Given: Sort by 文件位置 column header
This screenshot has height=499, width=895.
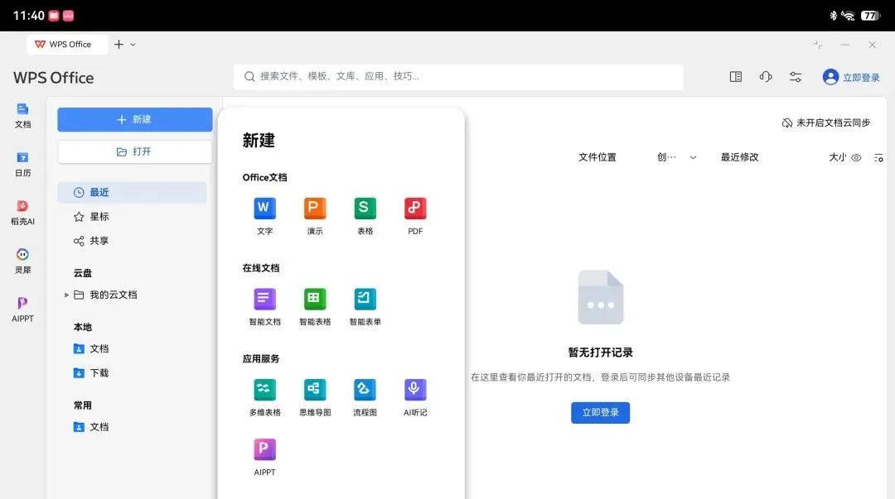Looking at the screenshot, I should (x=597, y=157).
